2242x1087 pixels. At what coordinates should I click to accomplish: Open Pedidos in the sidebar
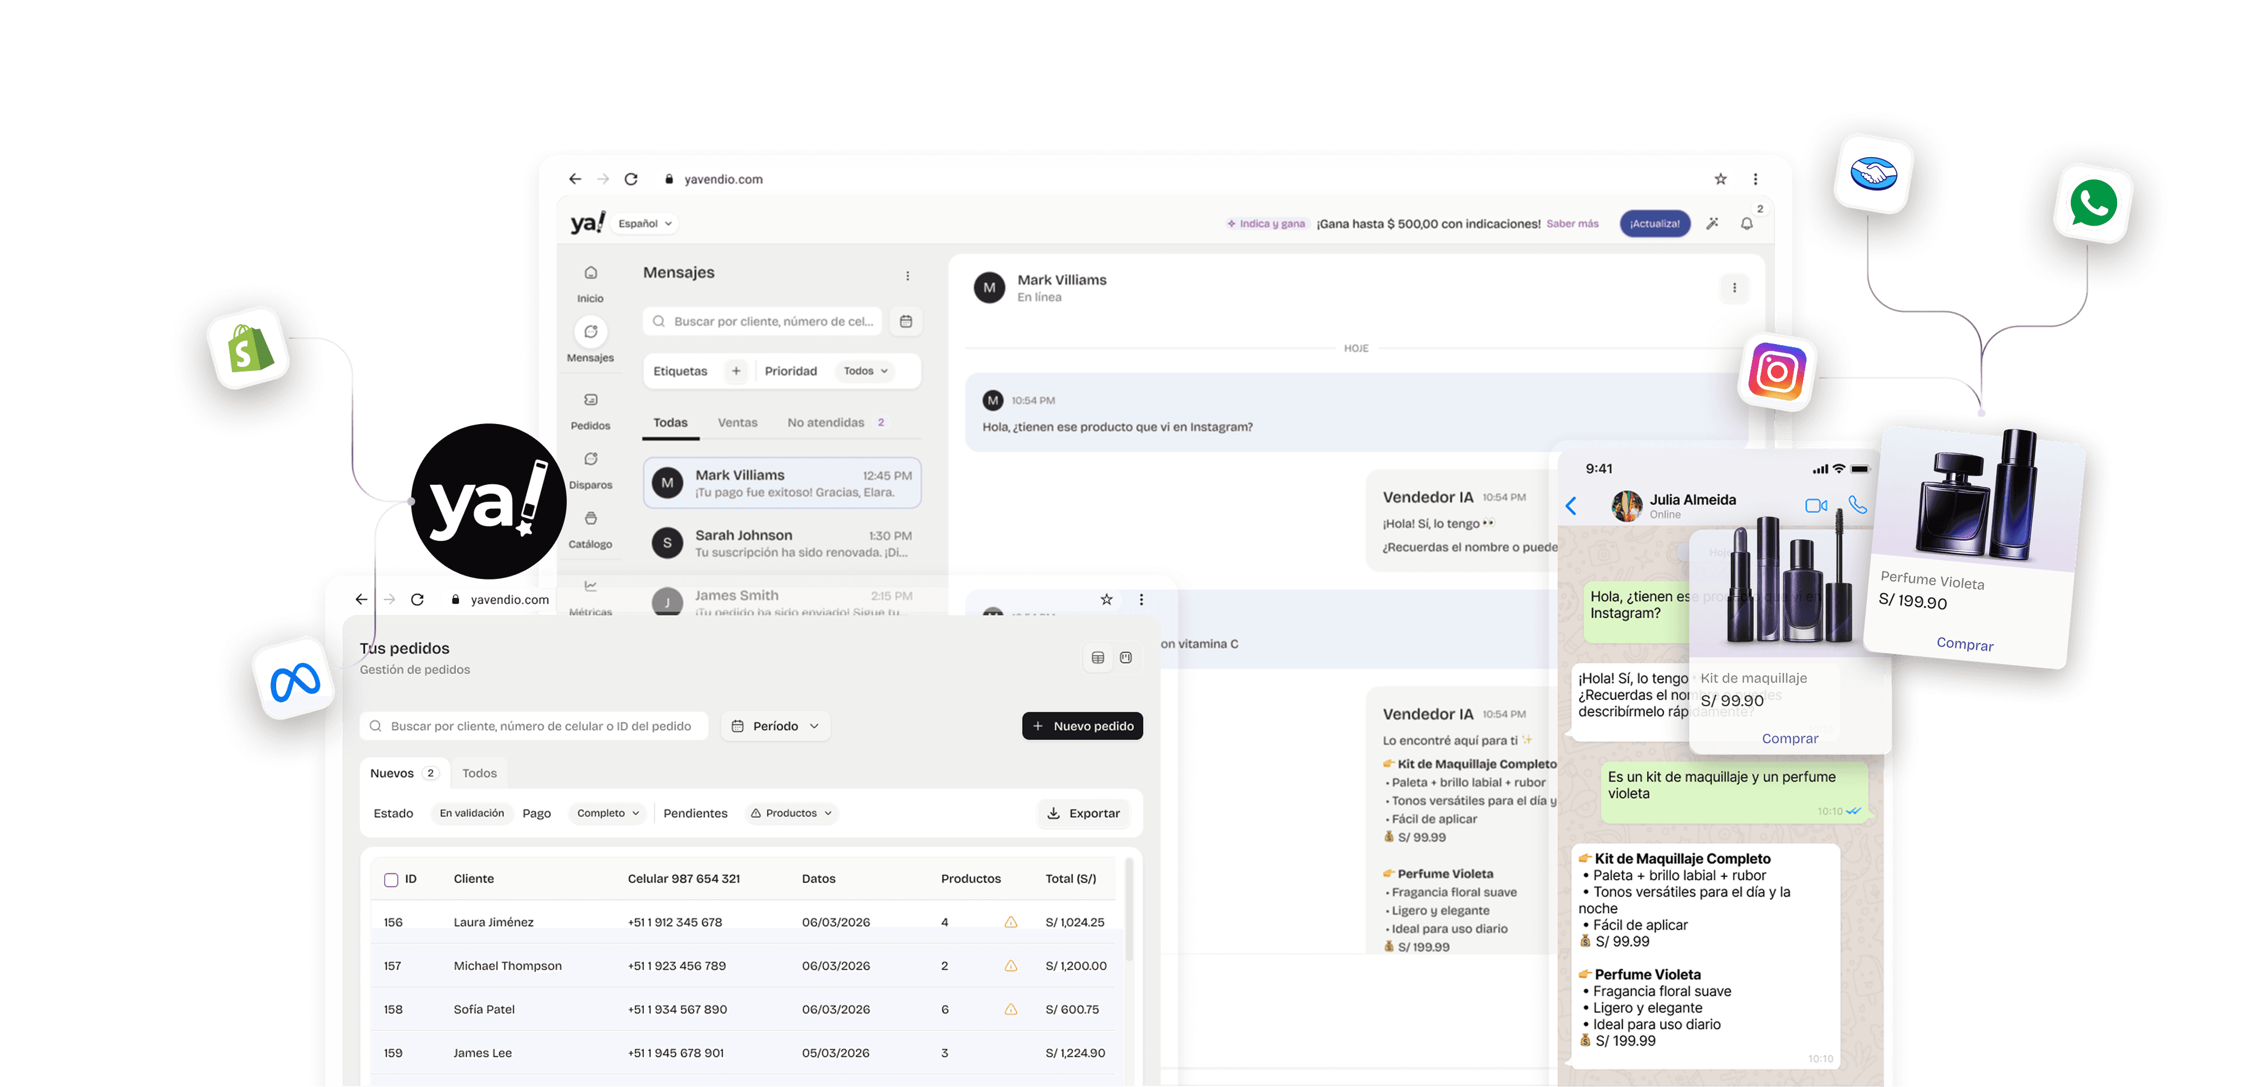pos(590,411)
